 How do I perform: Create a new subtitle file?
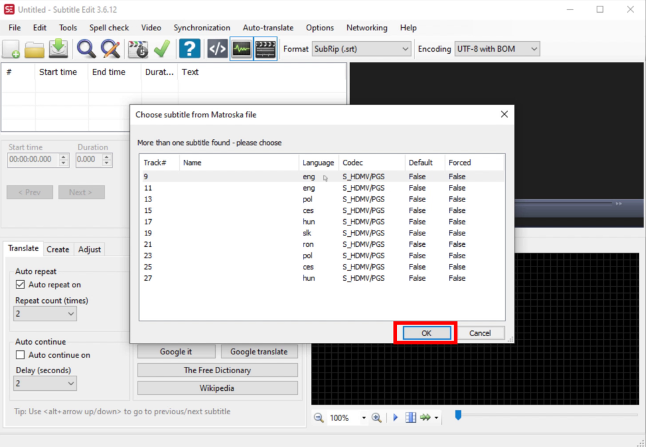point(9,49)
